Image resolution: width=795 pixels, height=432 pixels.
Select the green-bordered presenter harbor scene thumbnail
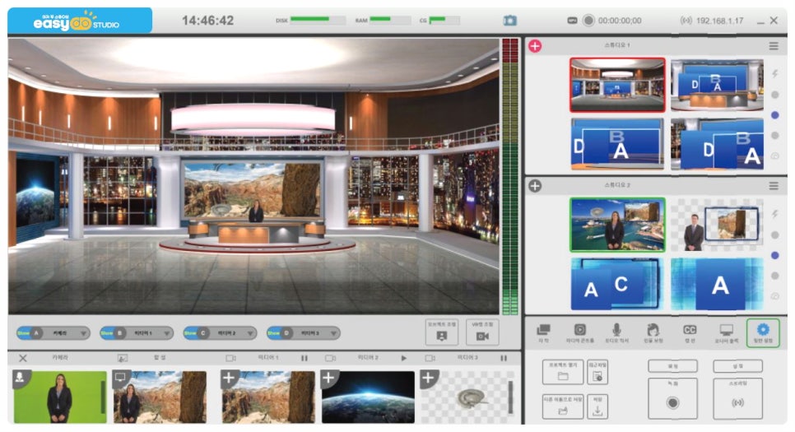coord(617,225)
